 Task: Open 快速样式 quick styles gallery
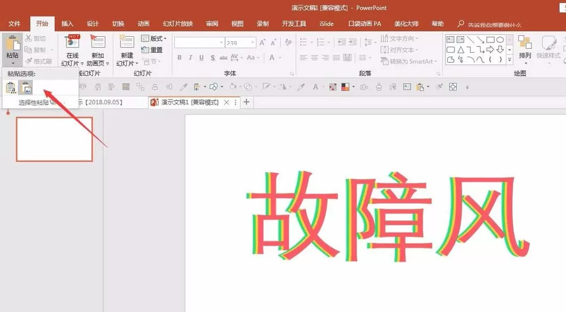pos(548,49)
